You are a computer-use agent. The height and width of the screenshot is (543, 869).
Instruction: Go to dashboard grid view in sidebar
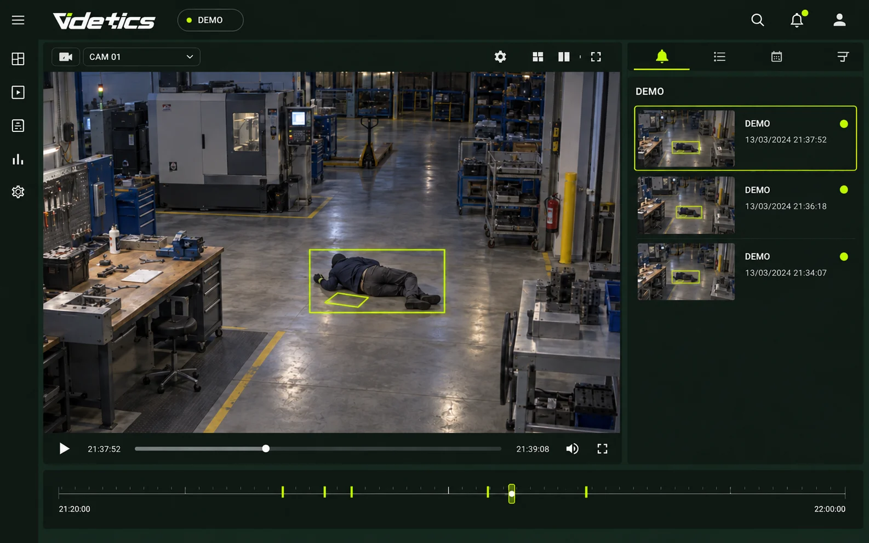coord(18,59)
